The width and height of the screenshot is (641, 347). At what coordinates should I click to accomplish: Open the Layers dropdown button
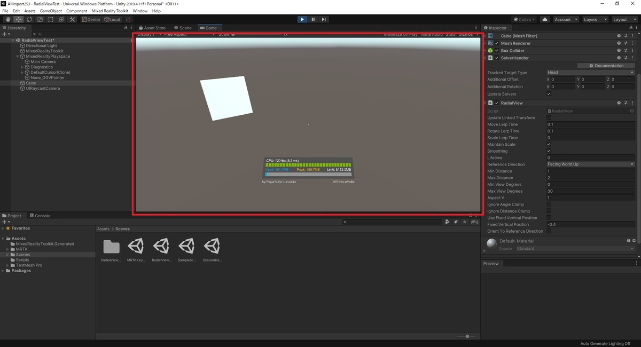click(x=593, y=20)
